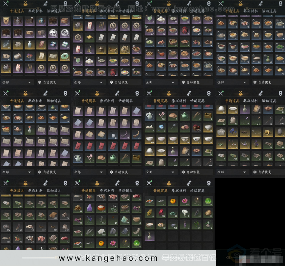Click the pouch bag icon above the red envelopes grid
The image size is (285, 266).
click(x=97, y=93)
